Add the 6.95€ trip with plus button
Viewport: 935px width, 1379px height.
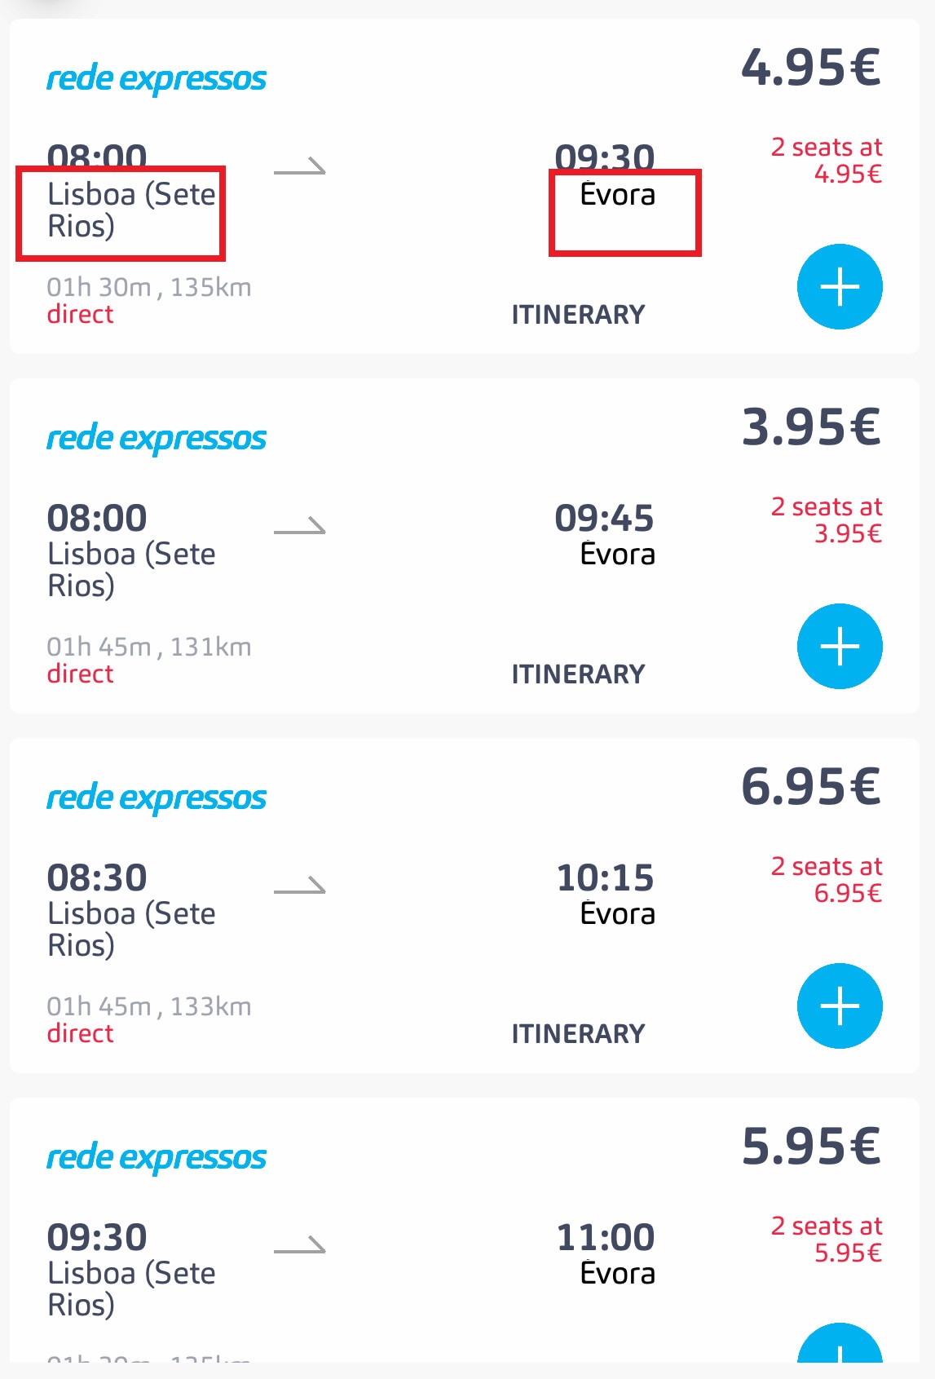[840, 1006]
